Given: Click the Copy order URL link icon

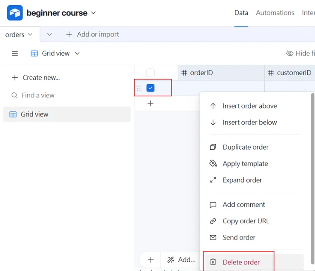Looking at the screenshot, I should pos(213,221).
